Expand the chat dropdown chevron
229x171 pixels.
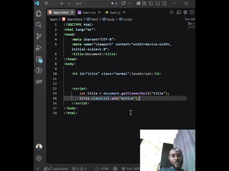click(130, 3)
